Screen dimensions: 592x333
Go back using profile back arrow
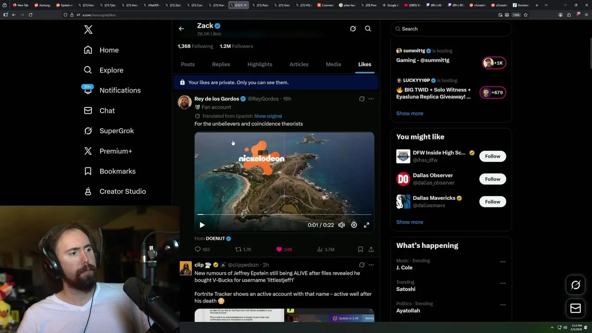[x=181, y=29]
